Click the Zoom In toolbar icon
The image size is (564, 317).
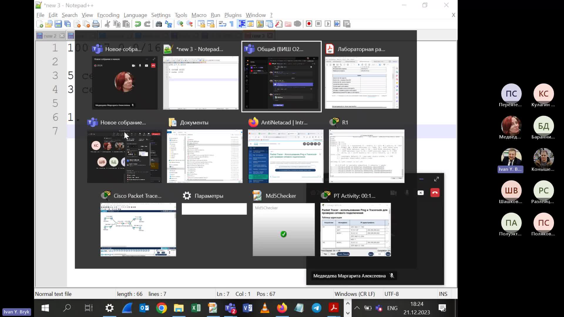click(180, 24)
